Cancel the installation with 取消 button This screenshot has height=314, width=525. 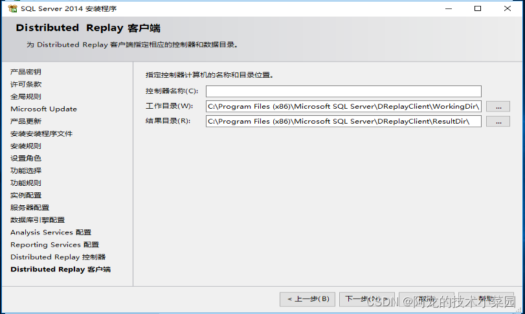click(x=427, y=299)
